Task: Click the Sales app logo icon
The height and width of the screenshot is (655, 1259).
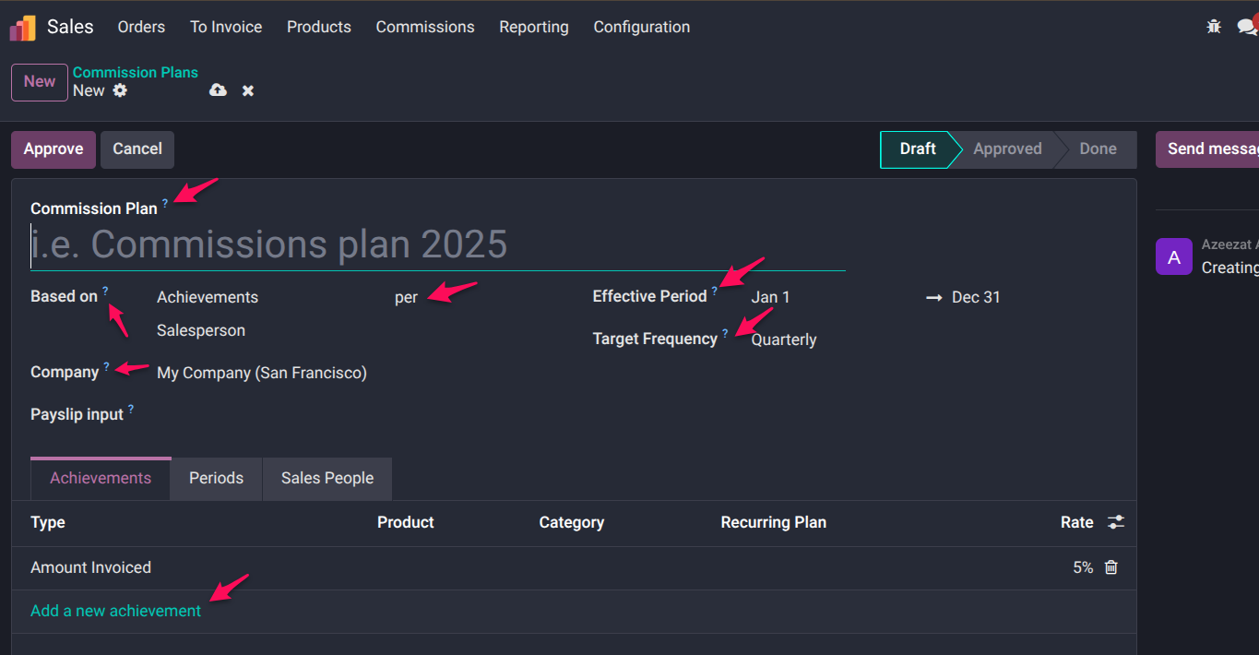Action: click(23, 28)
